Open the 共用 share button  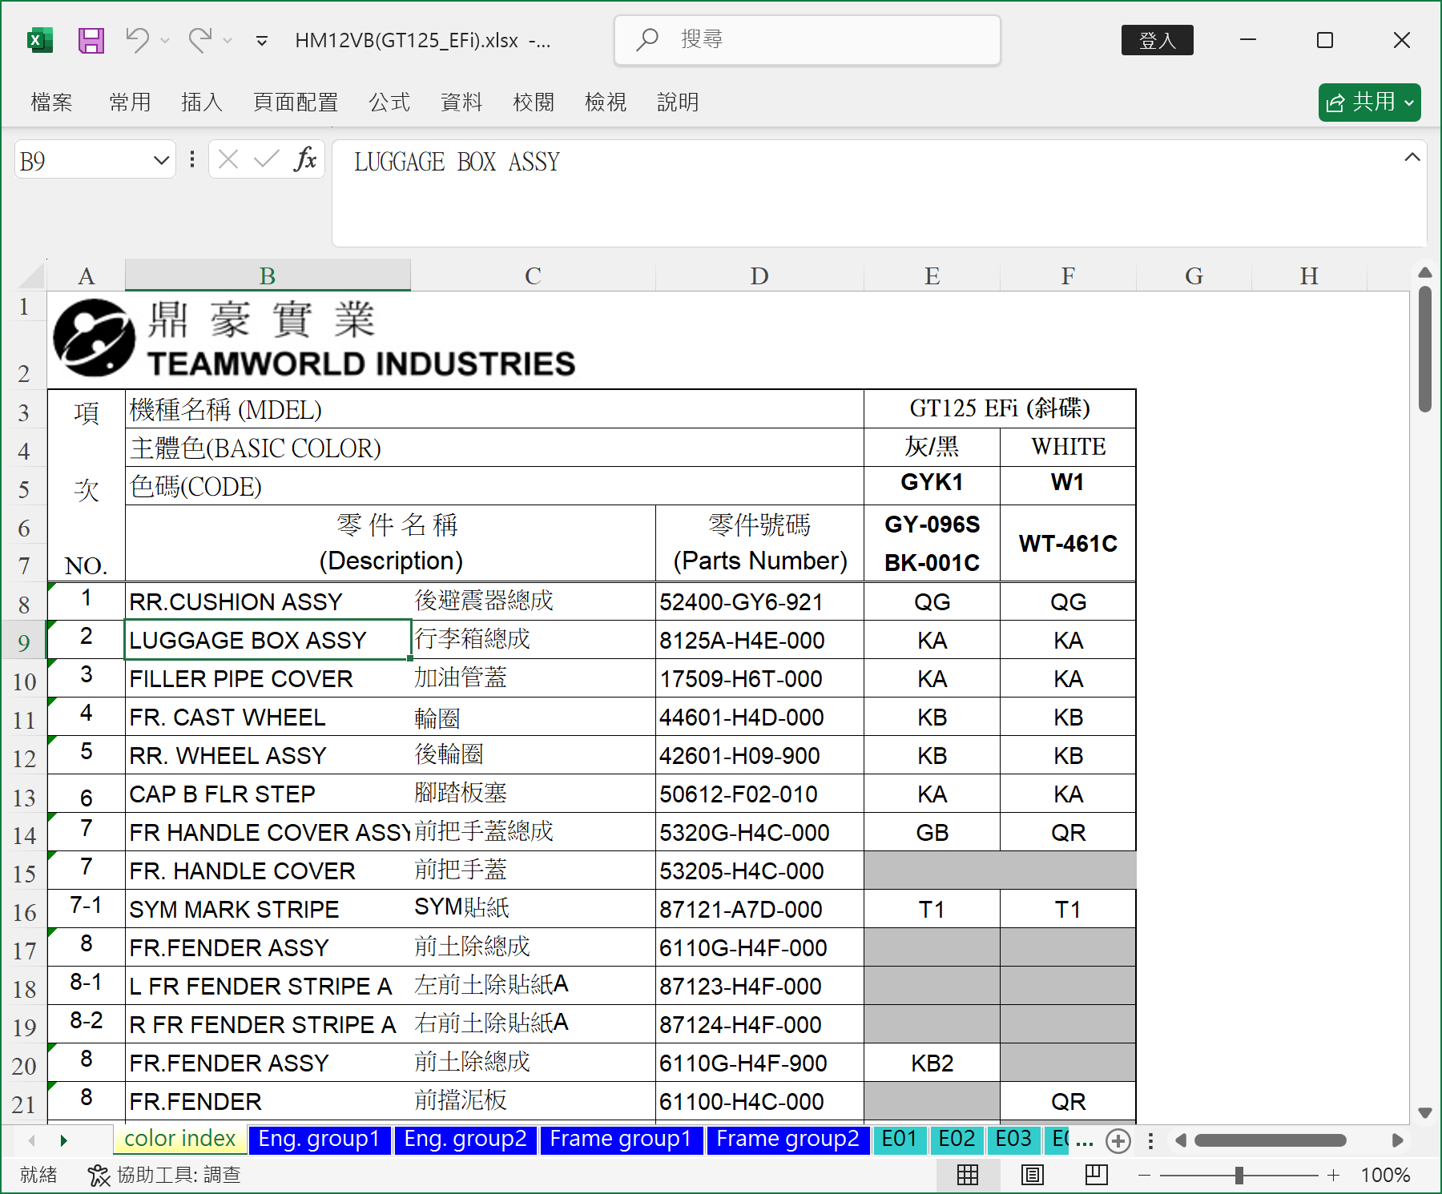pyautogui.click(x=1369, y=103)
